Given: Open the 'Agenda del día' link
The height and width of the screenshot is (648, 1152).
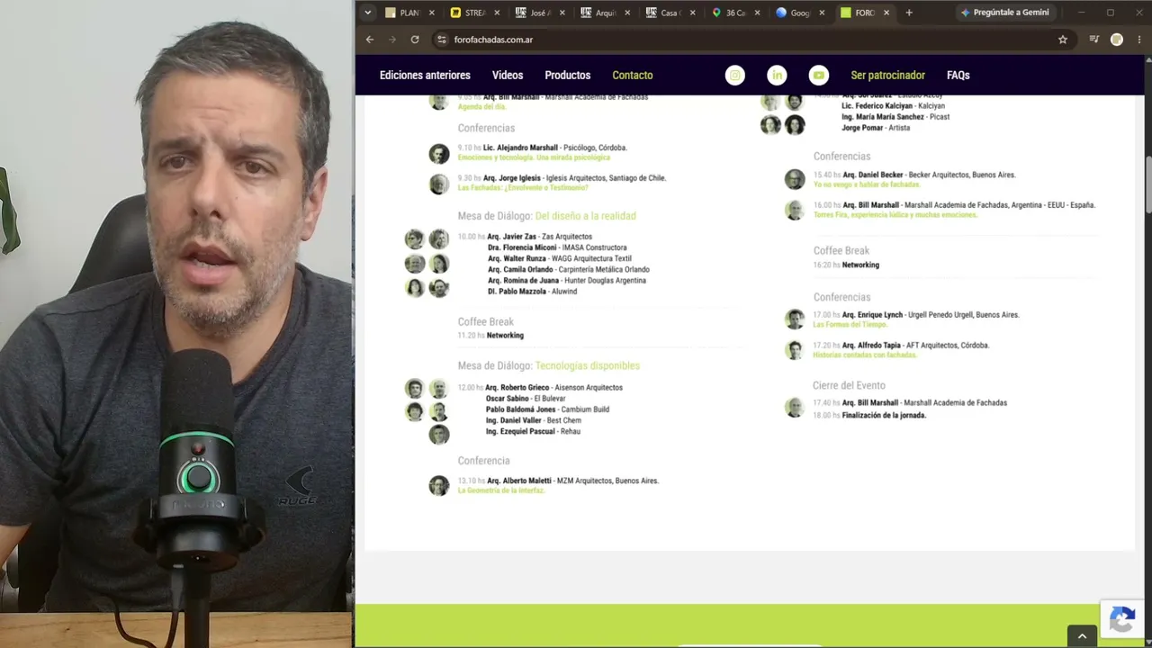Looking at the screenshot, I should 481,107.
